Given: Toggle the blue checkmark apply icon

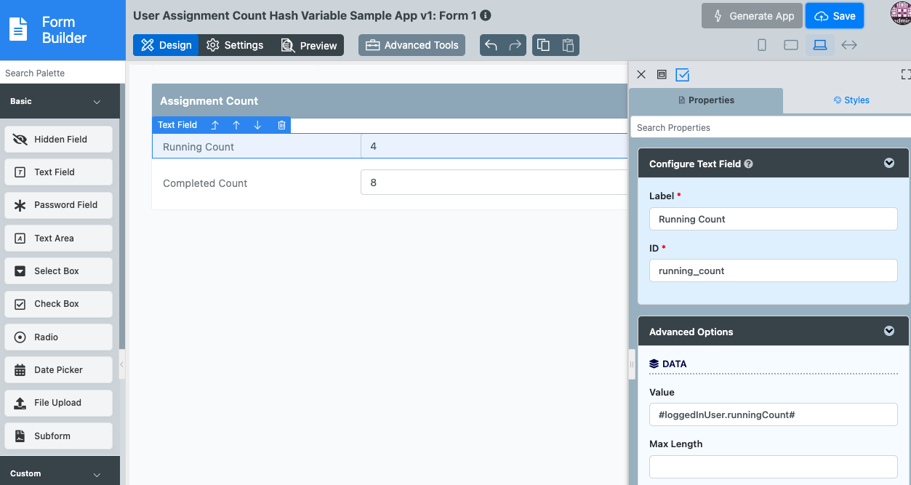Looking at the screenshot, I should (682, 74).
